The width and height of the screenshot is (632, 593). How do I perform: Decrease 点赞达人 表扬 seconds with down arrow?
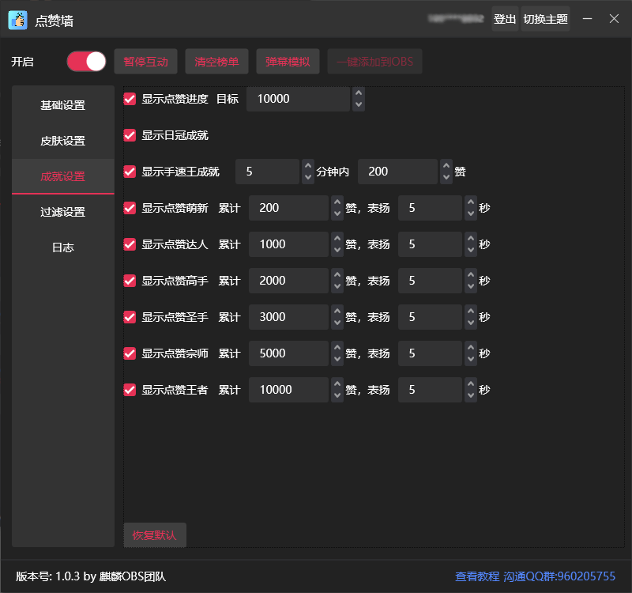tap(471, 250)
